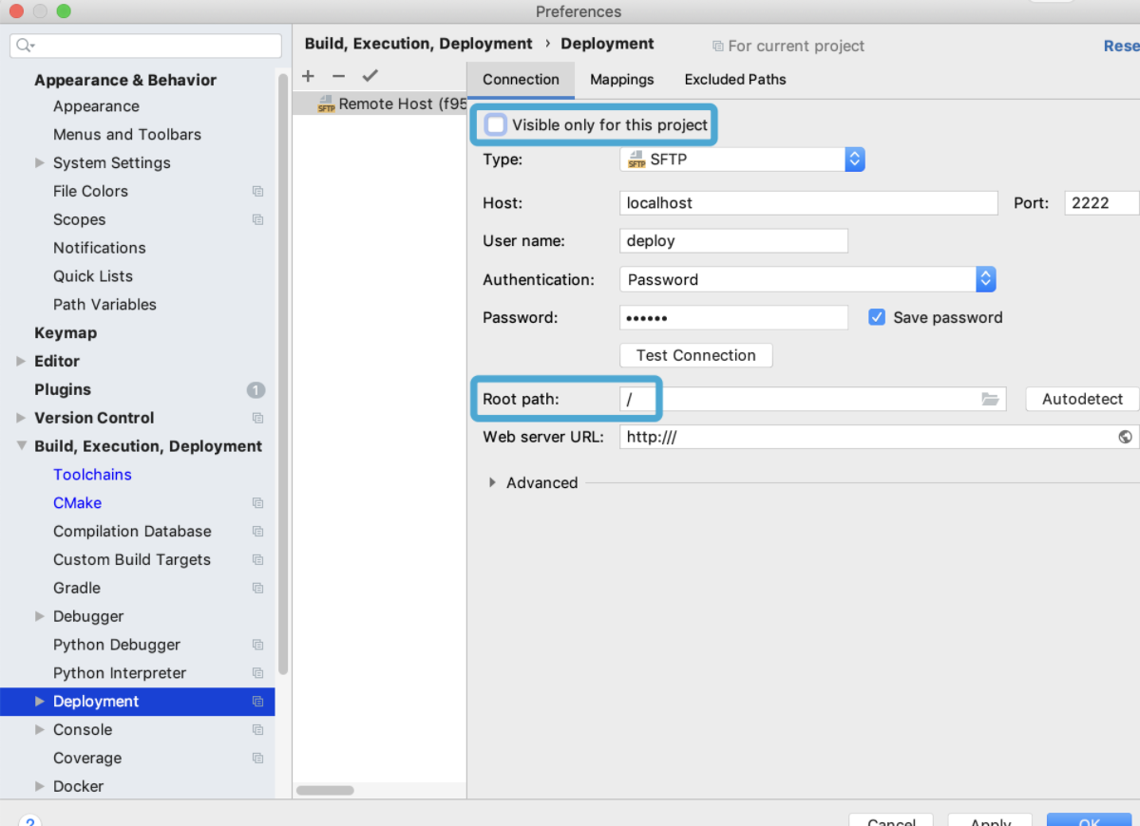Click the horizontal scrollbar under server list

(x=325, y=790)
